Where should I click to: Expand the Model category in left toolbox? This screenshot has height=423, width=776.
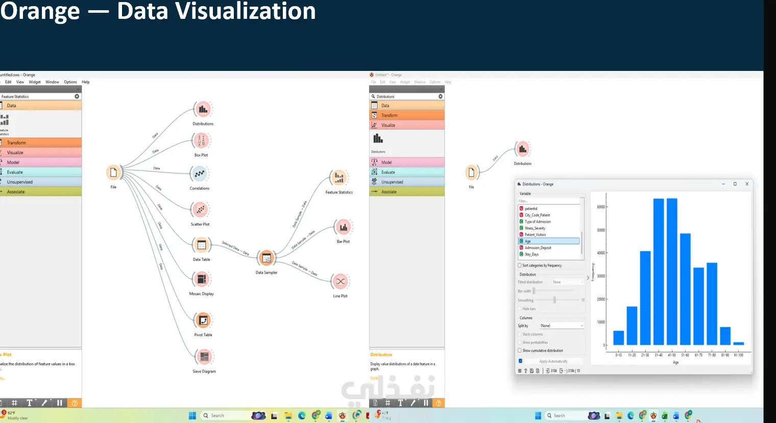[41, 162]
